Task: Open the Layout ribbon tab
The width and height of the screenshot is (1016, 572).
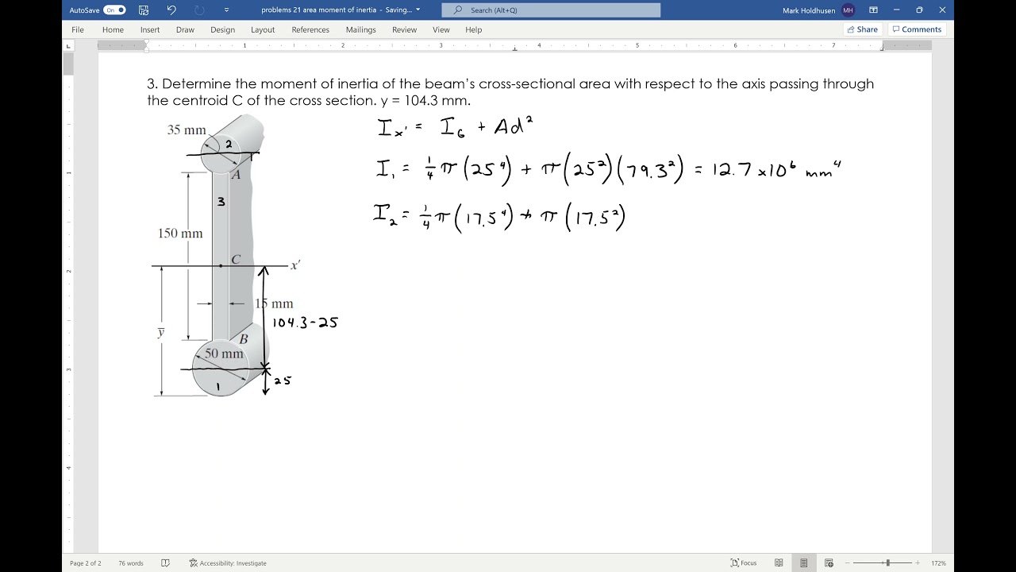Action: 263,29
